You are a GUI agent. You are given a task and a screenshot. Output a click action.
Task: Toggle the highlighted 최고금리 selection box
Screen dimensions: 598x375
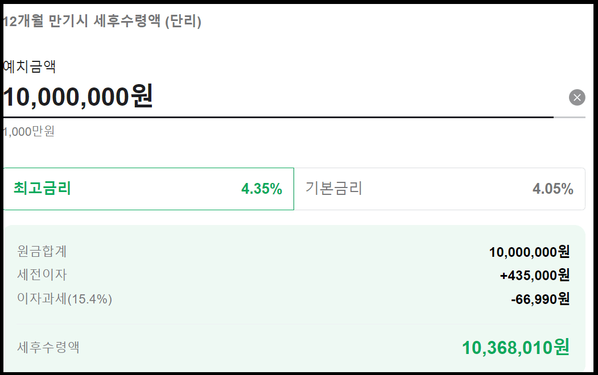(x=148, y=189)
